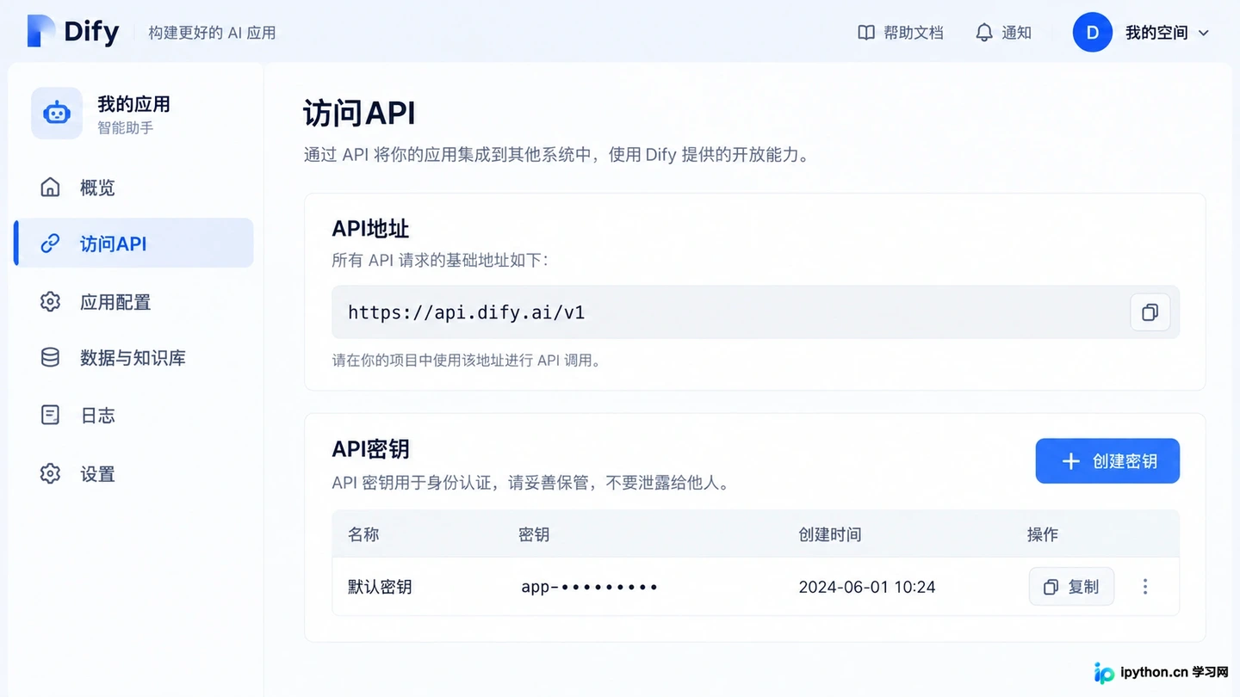
Task: Click the 我的应用 title text
Action: 133,104
